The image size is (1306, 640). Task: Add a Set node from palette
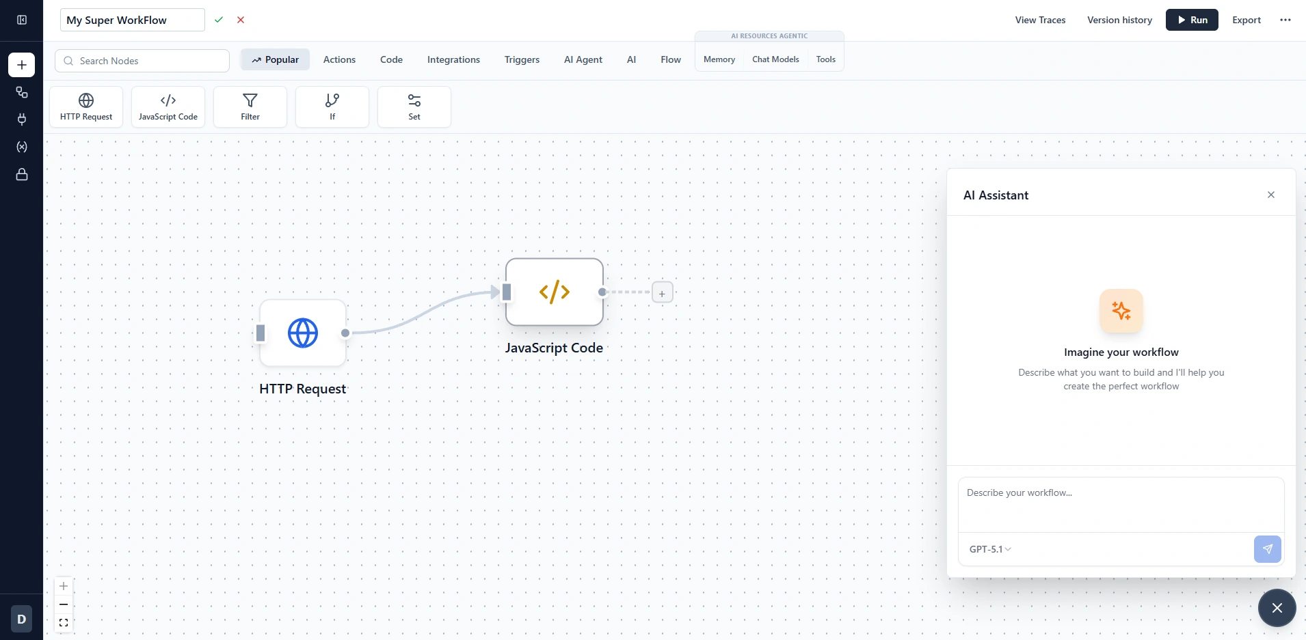[414, 107]
